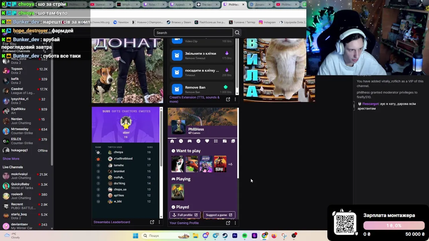Open the gamepad icon tab in gaming profile
Image resolution: width=429 pixels, height=241 pixels.
tap(190, 141)
